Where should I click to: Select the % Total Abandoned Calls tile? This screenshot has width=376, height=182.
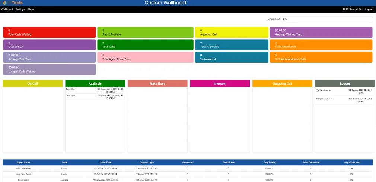[321, 57]
